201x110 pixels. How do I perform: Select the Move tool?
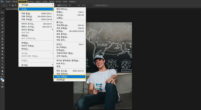coord(2,12)
